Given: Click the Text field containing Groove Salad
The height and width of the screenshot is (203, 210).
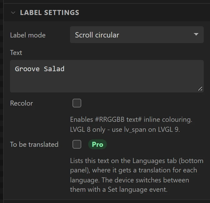Looking at the screenshot, I should 107,76.
